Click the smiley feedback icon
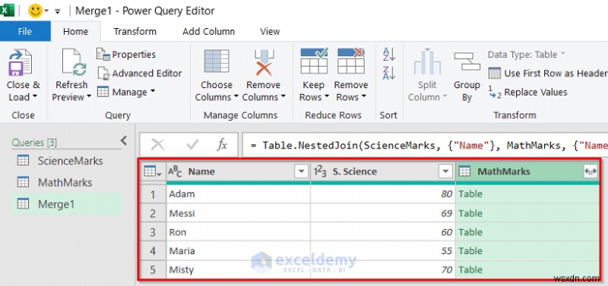Image resolution: width=608 pixels, height=286 pixels. (x=35, y=11)
